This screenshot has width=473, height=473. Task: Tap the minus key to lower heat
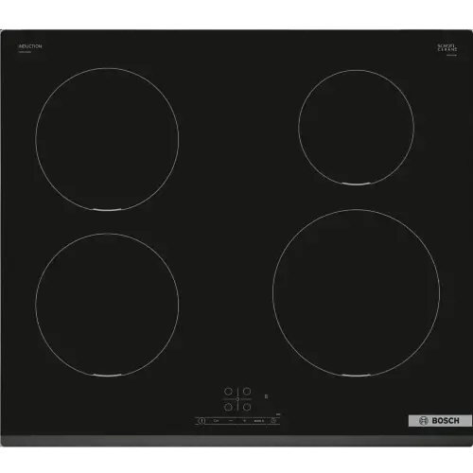[x=231, y=421]
